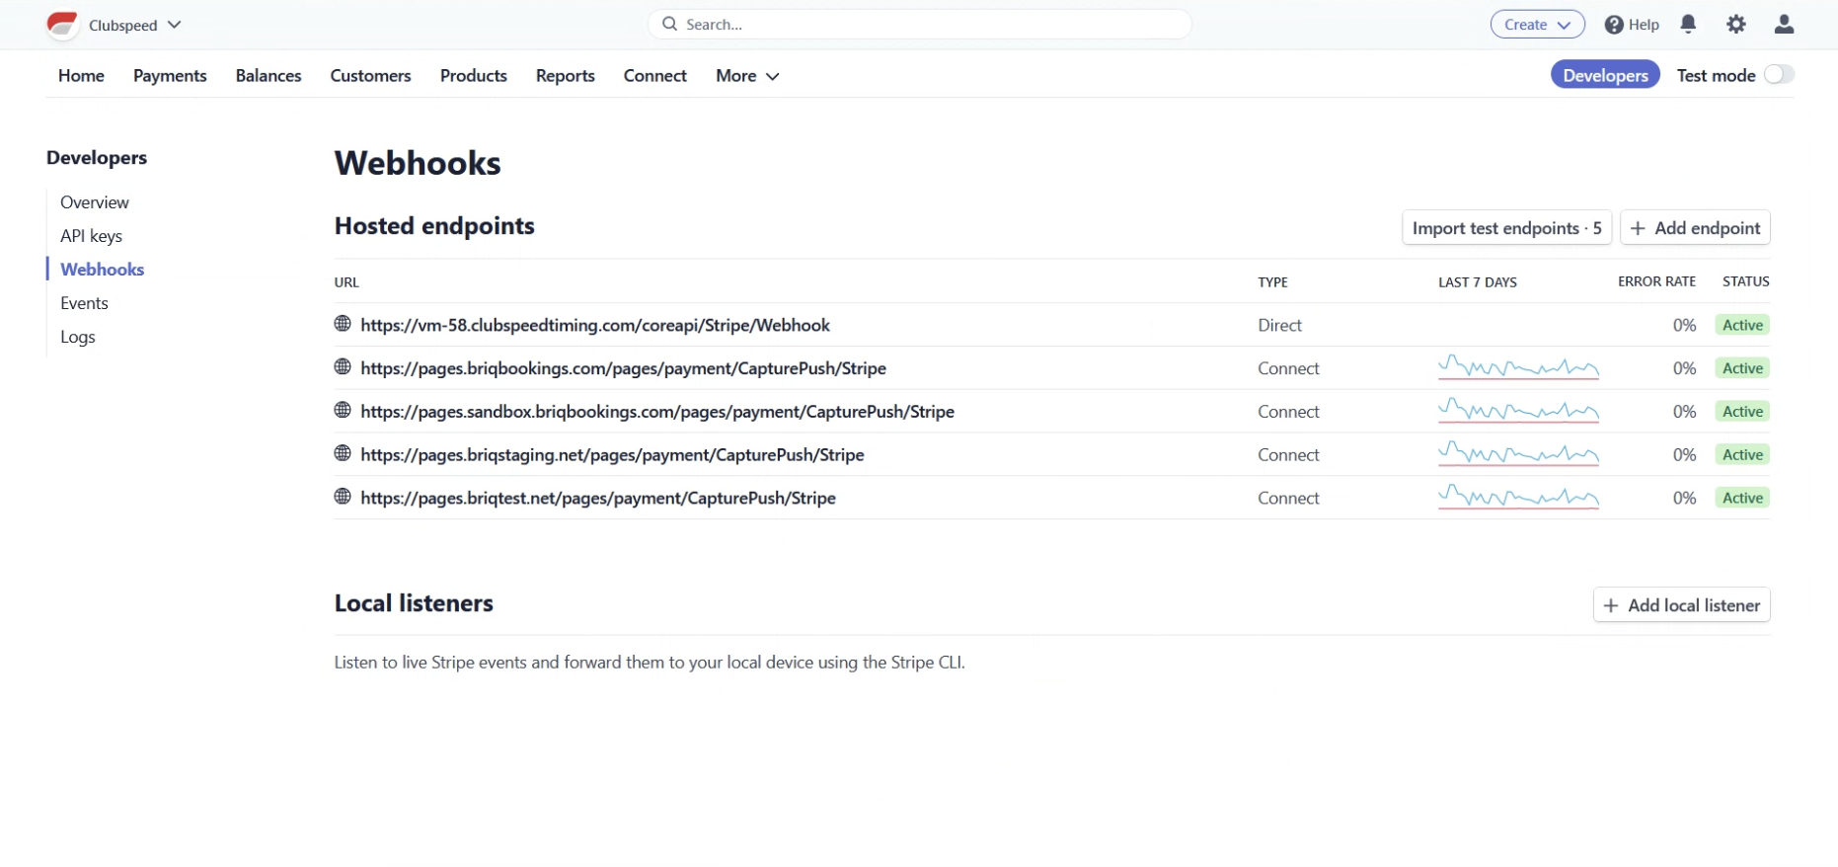Click globe icon beside vm-58.clubspeedtiming.com endpoint
The image size is (1838, 867).
coord(343,324)
